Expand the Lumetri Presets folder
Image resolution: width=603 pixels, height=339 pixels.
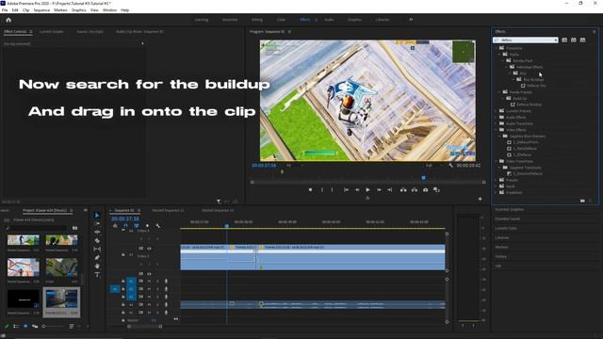pos(497,111)
